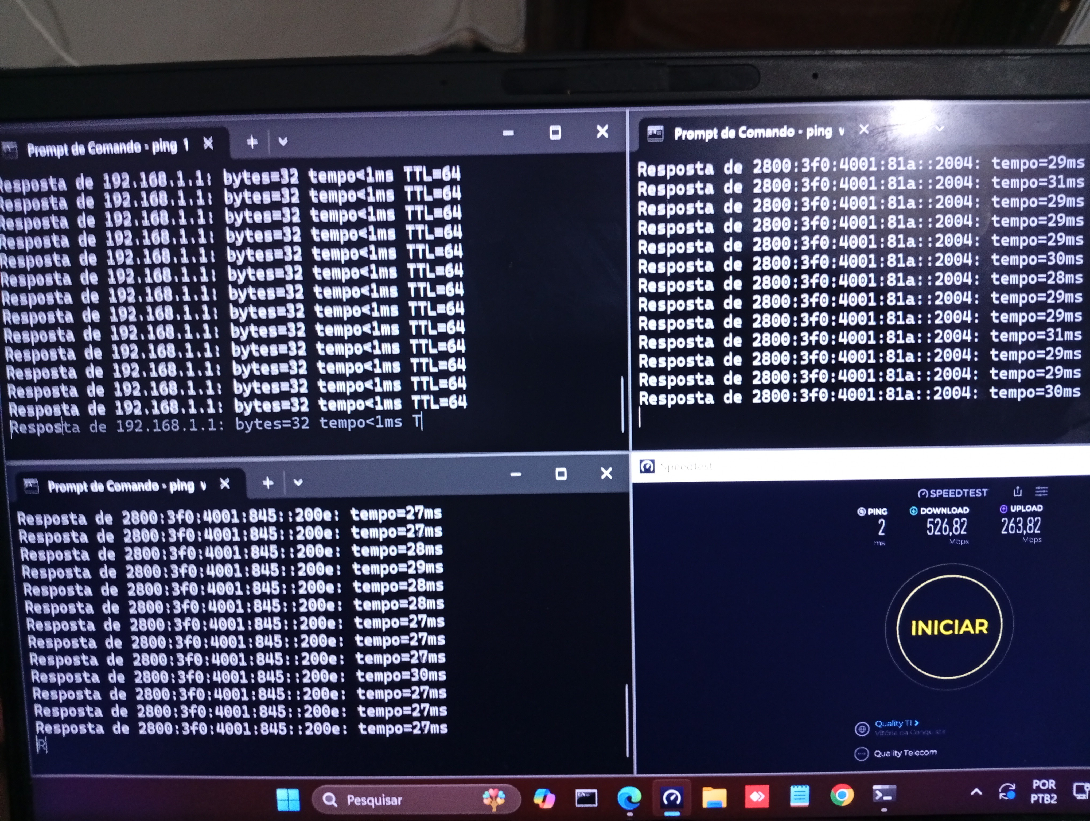
Task: Click the Windows Start button
Action: tap(288, 799)
